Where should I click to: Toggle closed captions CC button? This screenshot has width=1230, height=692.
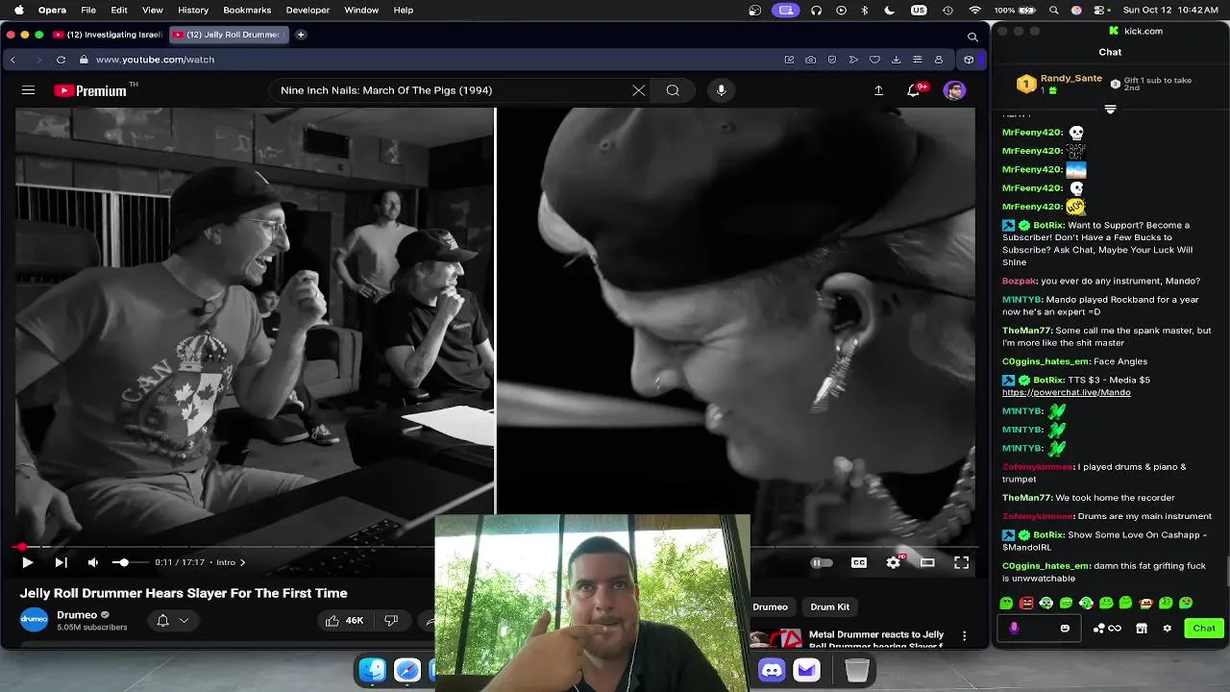(859, 562)
